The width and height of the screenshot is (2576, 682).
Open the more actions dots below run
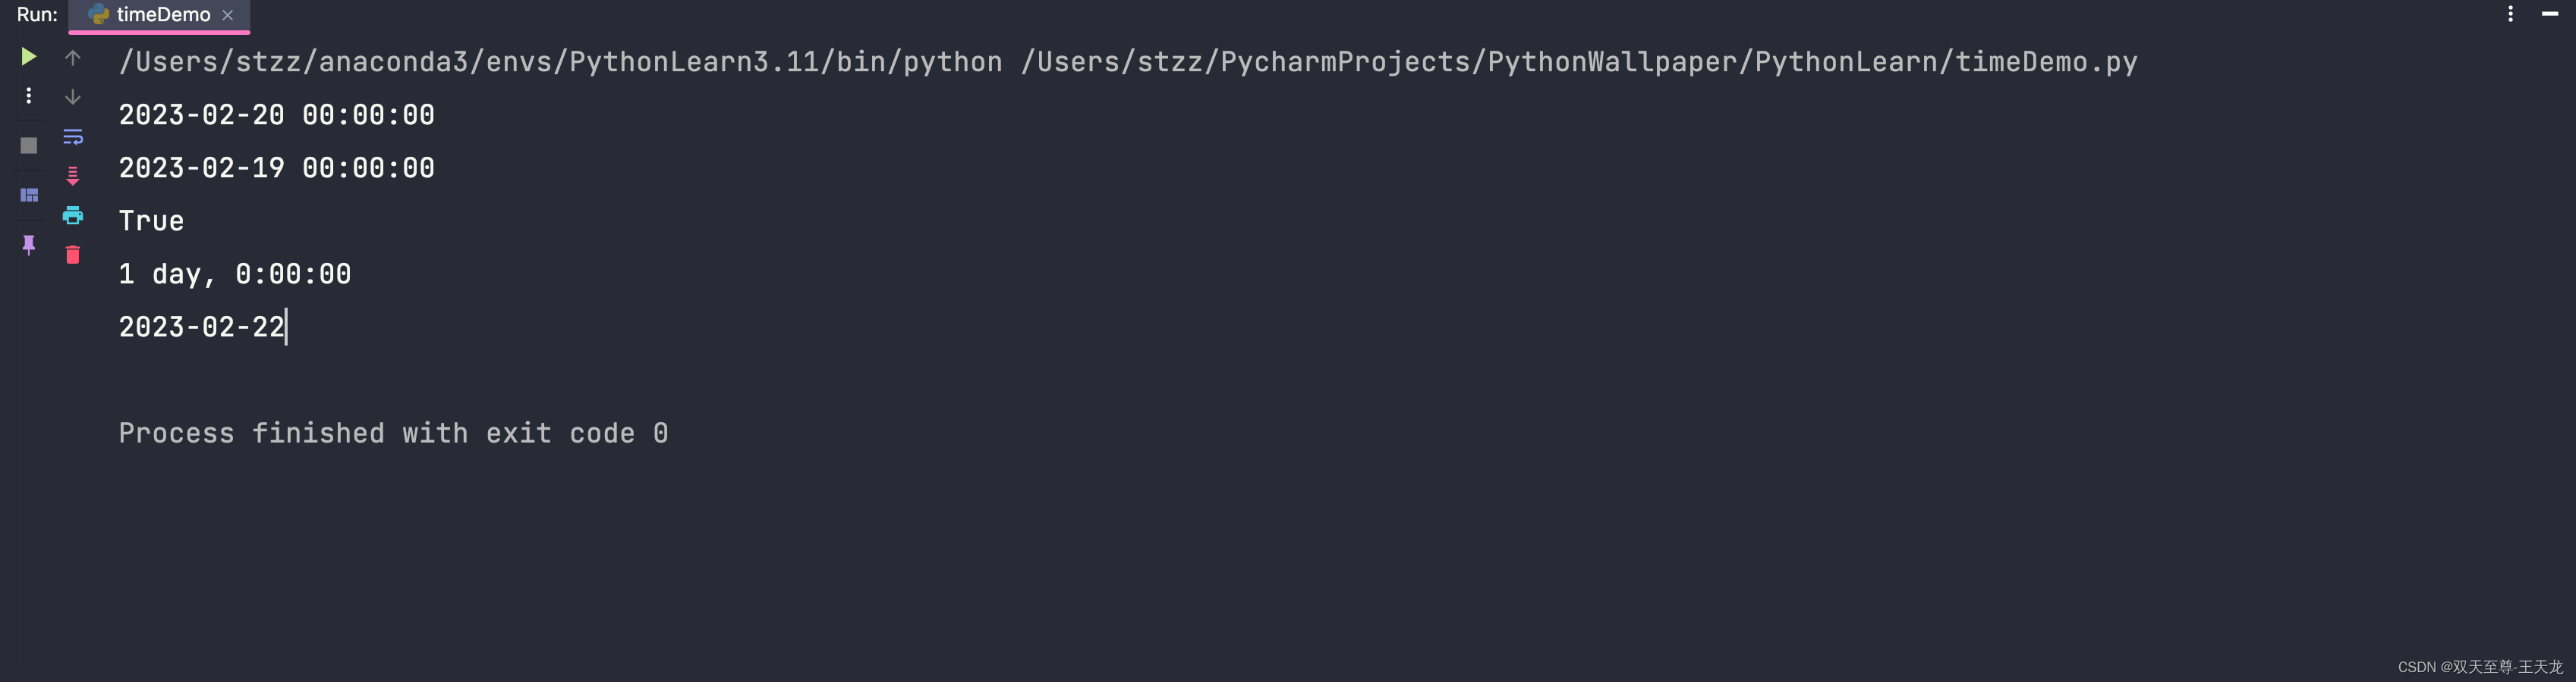coord(29,96)
